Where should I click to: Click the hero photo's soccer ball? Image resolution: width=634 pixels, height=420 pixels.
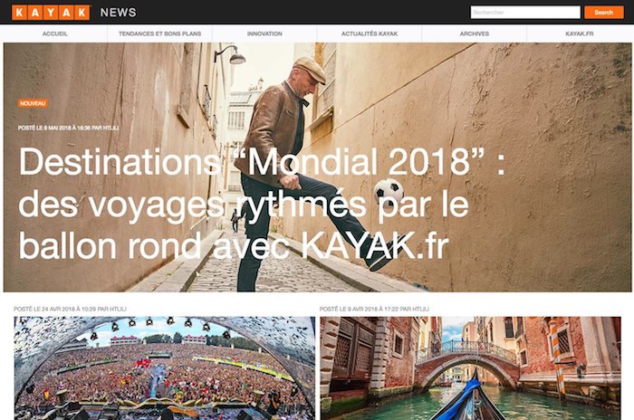pos(389,193)
